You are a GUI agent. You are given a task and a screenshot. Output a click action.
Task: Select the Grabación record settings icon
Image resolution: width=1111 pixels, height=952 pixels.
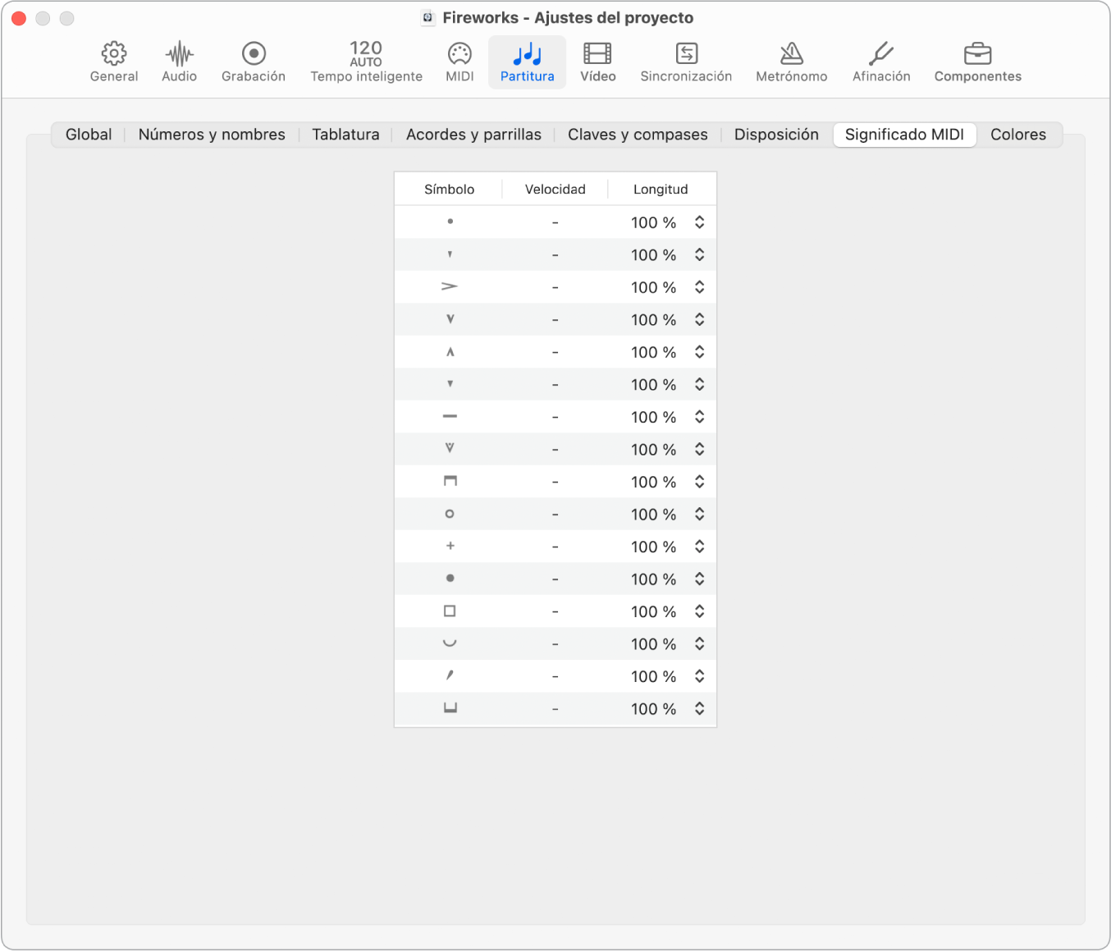click(x=254, y=62)
